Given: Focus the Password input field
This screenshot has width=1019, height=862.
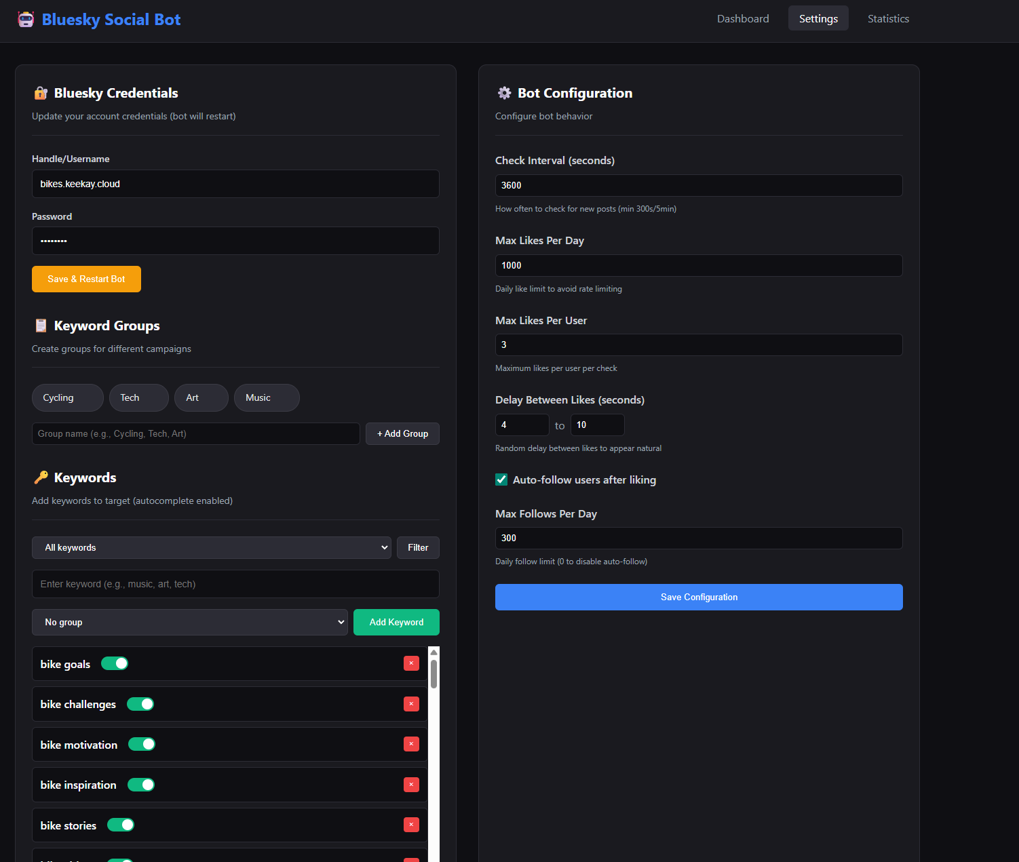Looking at the screenshot, I should point(235,241).
